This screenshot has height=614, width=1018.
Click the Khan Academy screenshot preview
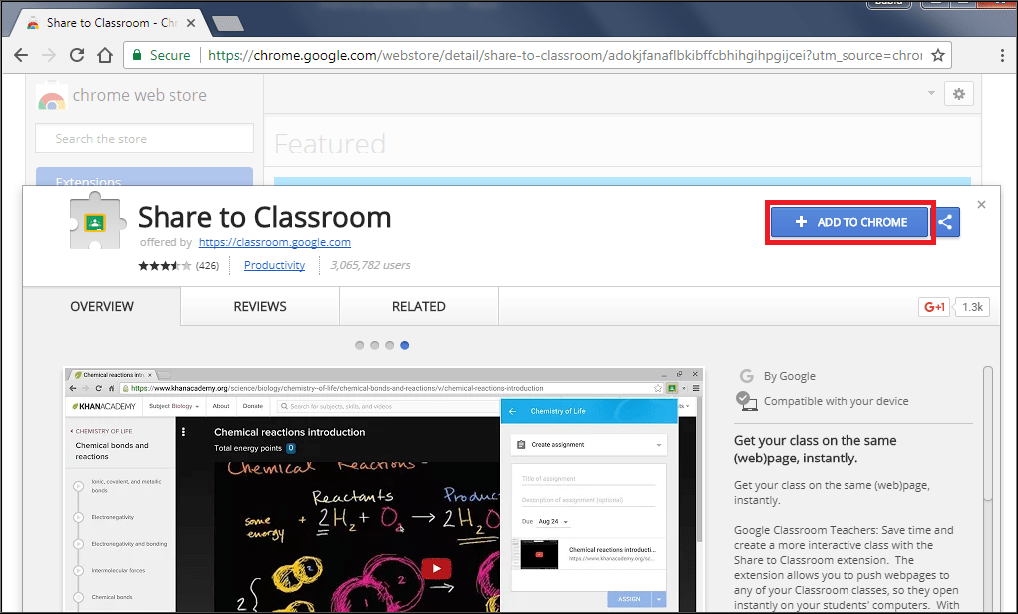point(384,490)
